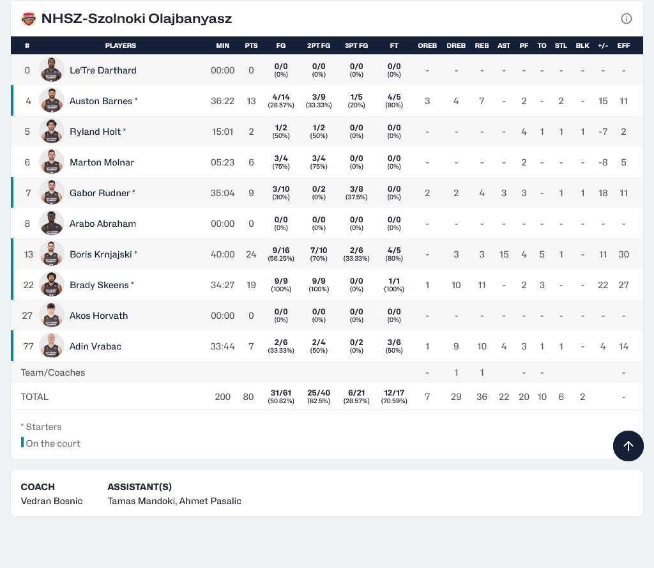Select the EFF column header
654x568 pixels.
623,46
